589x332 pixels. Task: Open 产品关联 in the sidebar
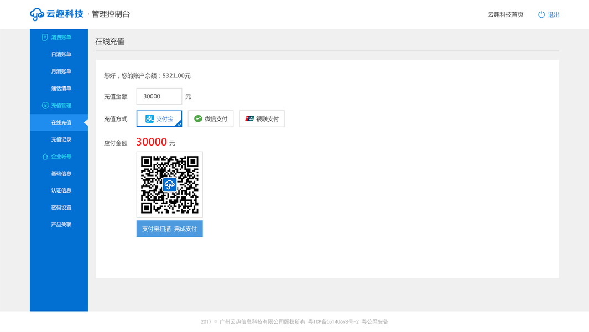61,225
